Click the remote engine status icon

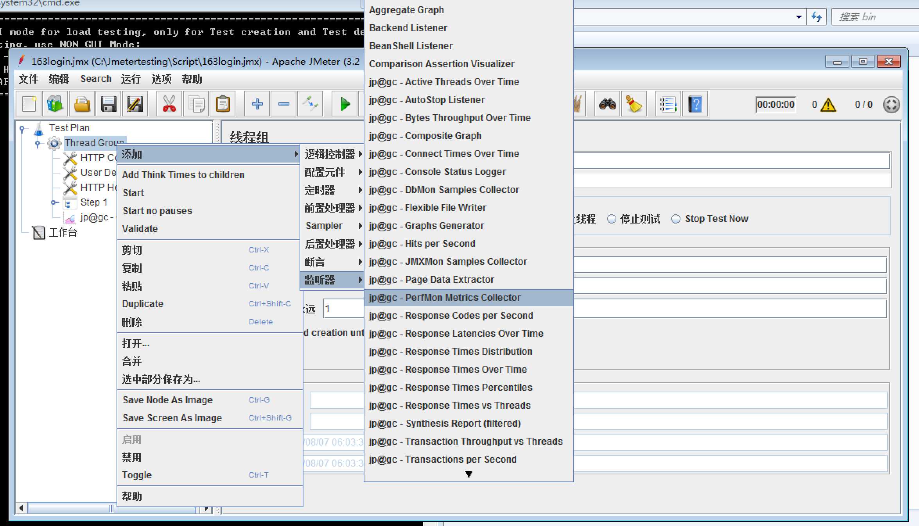coord(891,105)
